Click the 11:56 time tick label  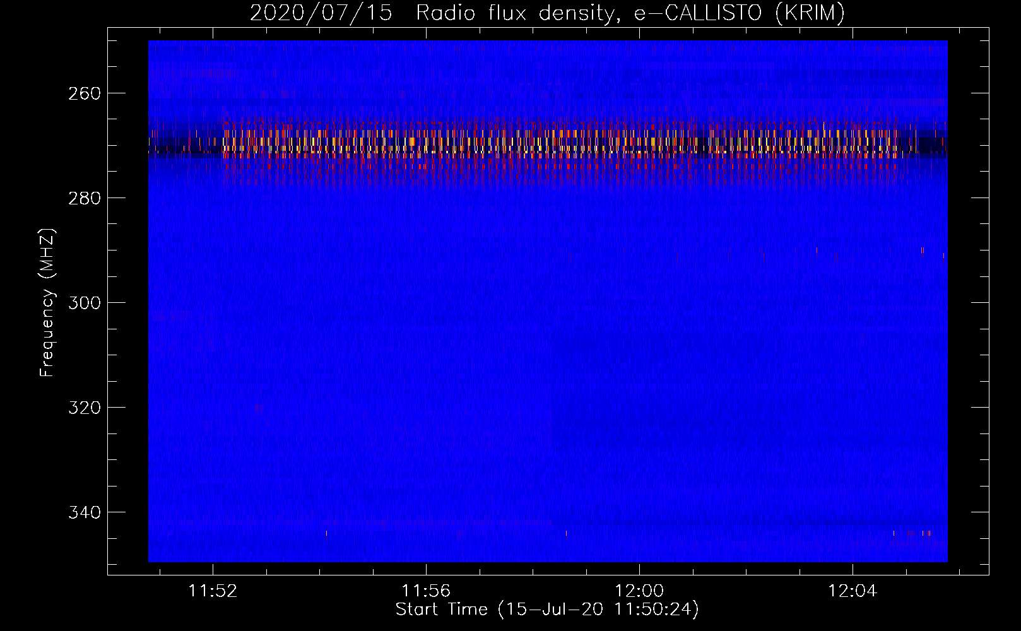[x=427, y=591]
